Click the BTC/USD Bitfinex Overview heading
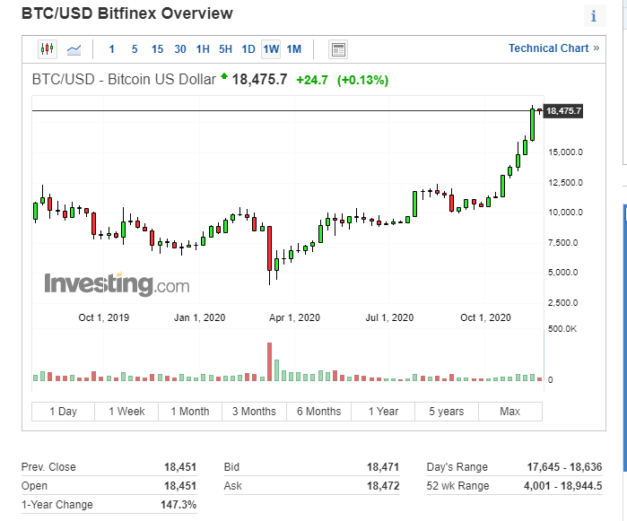 tap(127, 13)
